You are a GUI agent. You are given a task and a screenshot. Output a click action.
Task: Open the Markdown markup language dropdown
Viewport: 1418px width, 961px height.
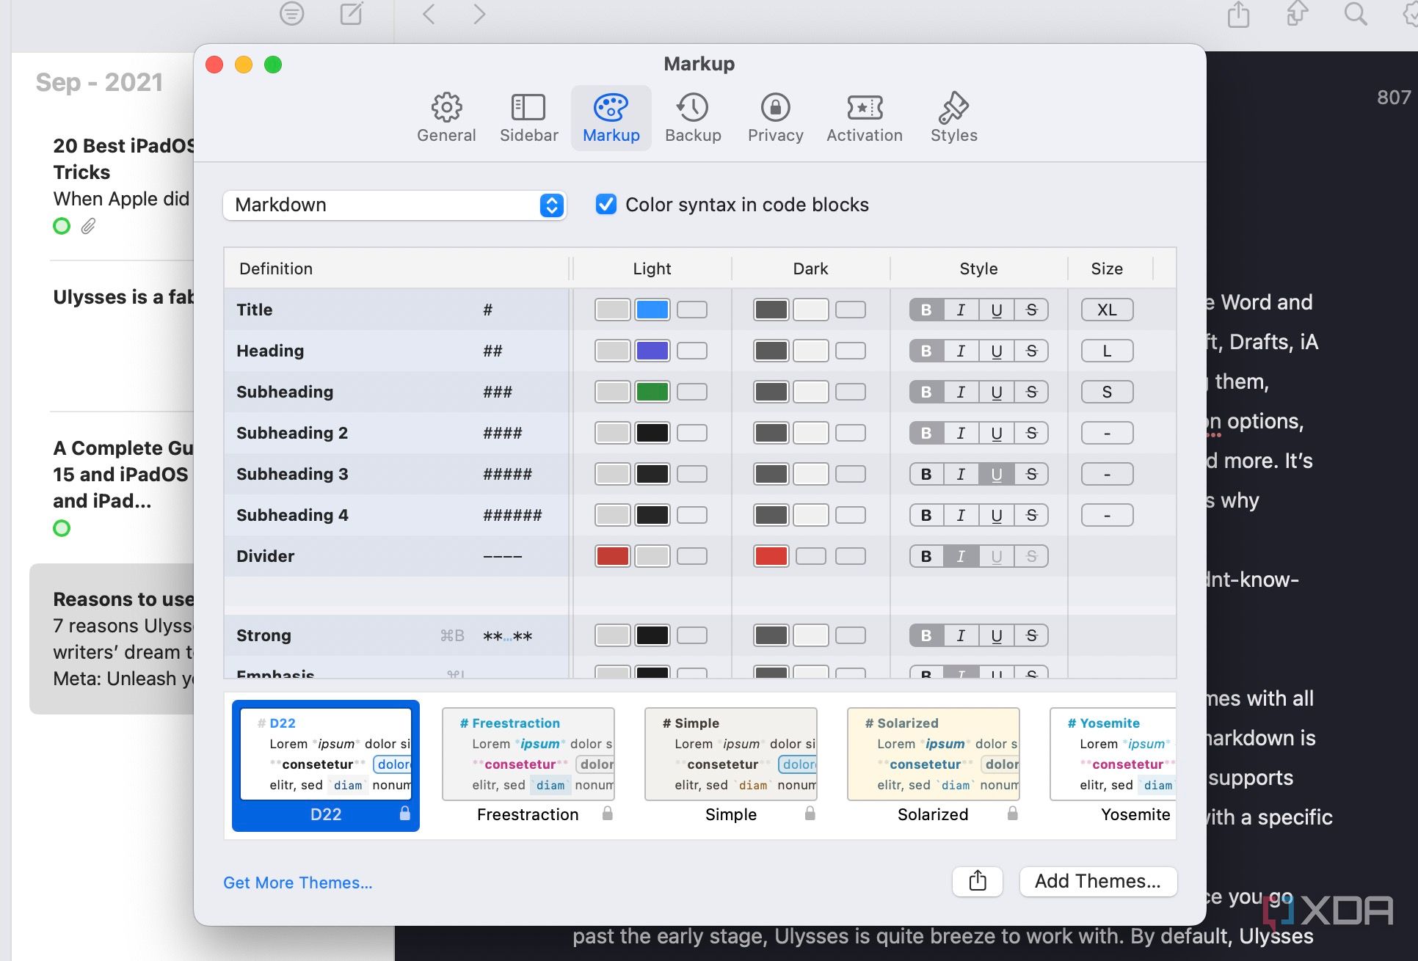[x=395, y=205]
